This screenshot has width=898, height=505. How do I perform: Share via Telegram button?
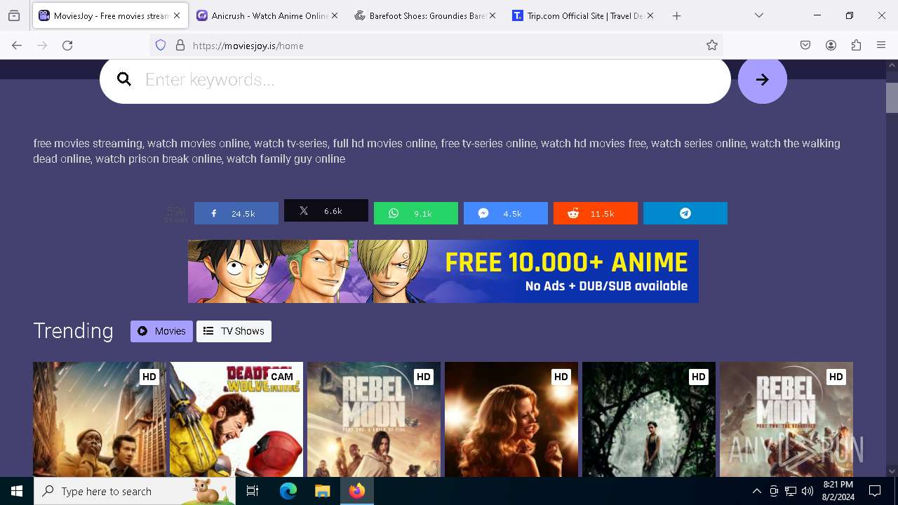point(685,213)
